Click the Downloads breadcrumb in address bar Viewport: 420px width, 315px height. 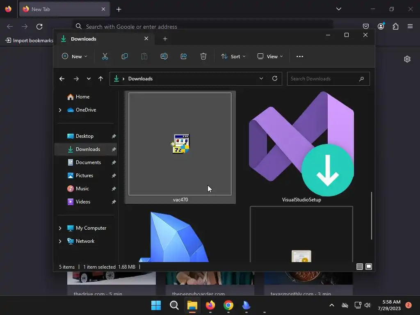140,79
